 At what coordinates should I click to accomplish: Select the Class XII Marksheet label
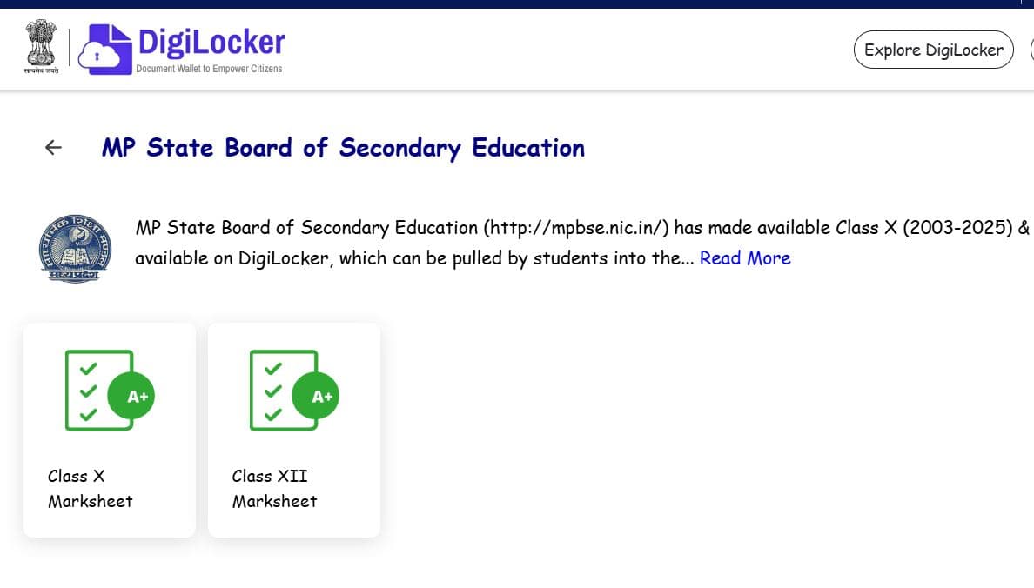coord(274,489)
